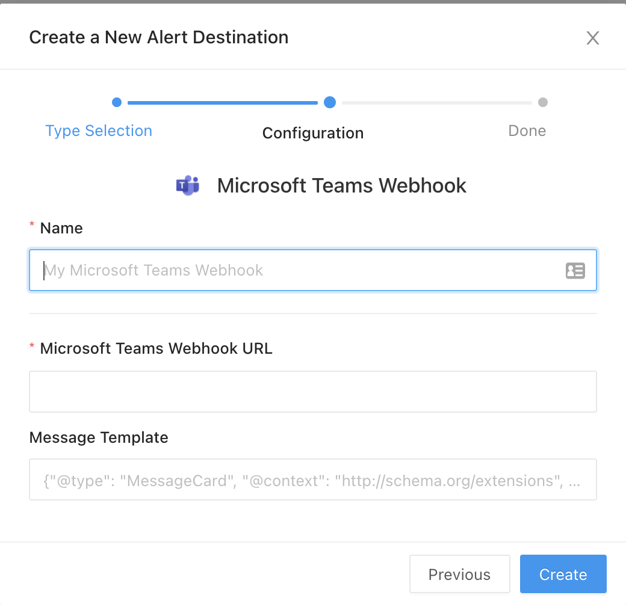
Task: Click the Configuration step dot
Action: tap(330, 102)
